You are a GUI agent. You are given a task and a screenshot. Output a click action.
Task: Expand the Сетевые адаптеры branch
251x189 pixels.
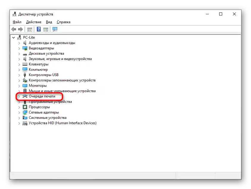(x=19, y=113)
